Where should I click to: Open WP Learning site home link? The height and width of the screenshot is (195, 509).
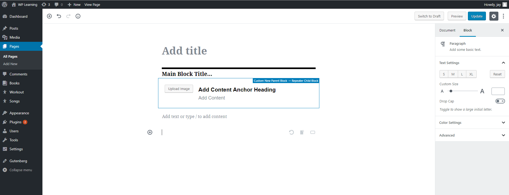(24, 4)
